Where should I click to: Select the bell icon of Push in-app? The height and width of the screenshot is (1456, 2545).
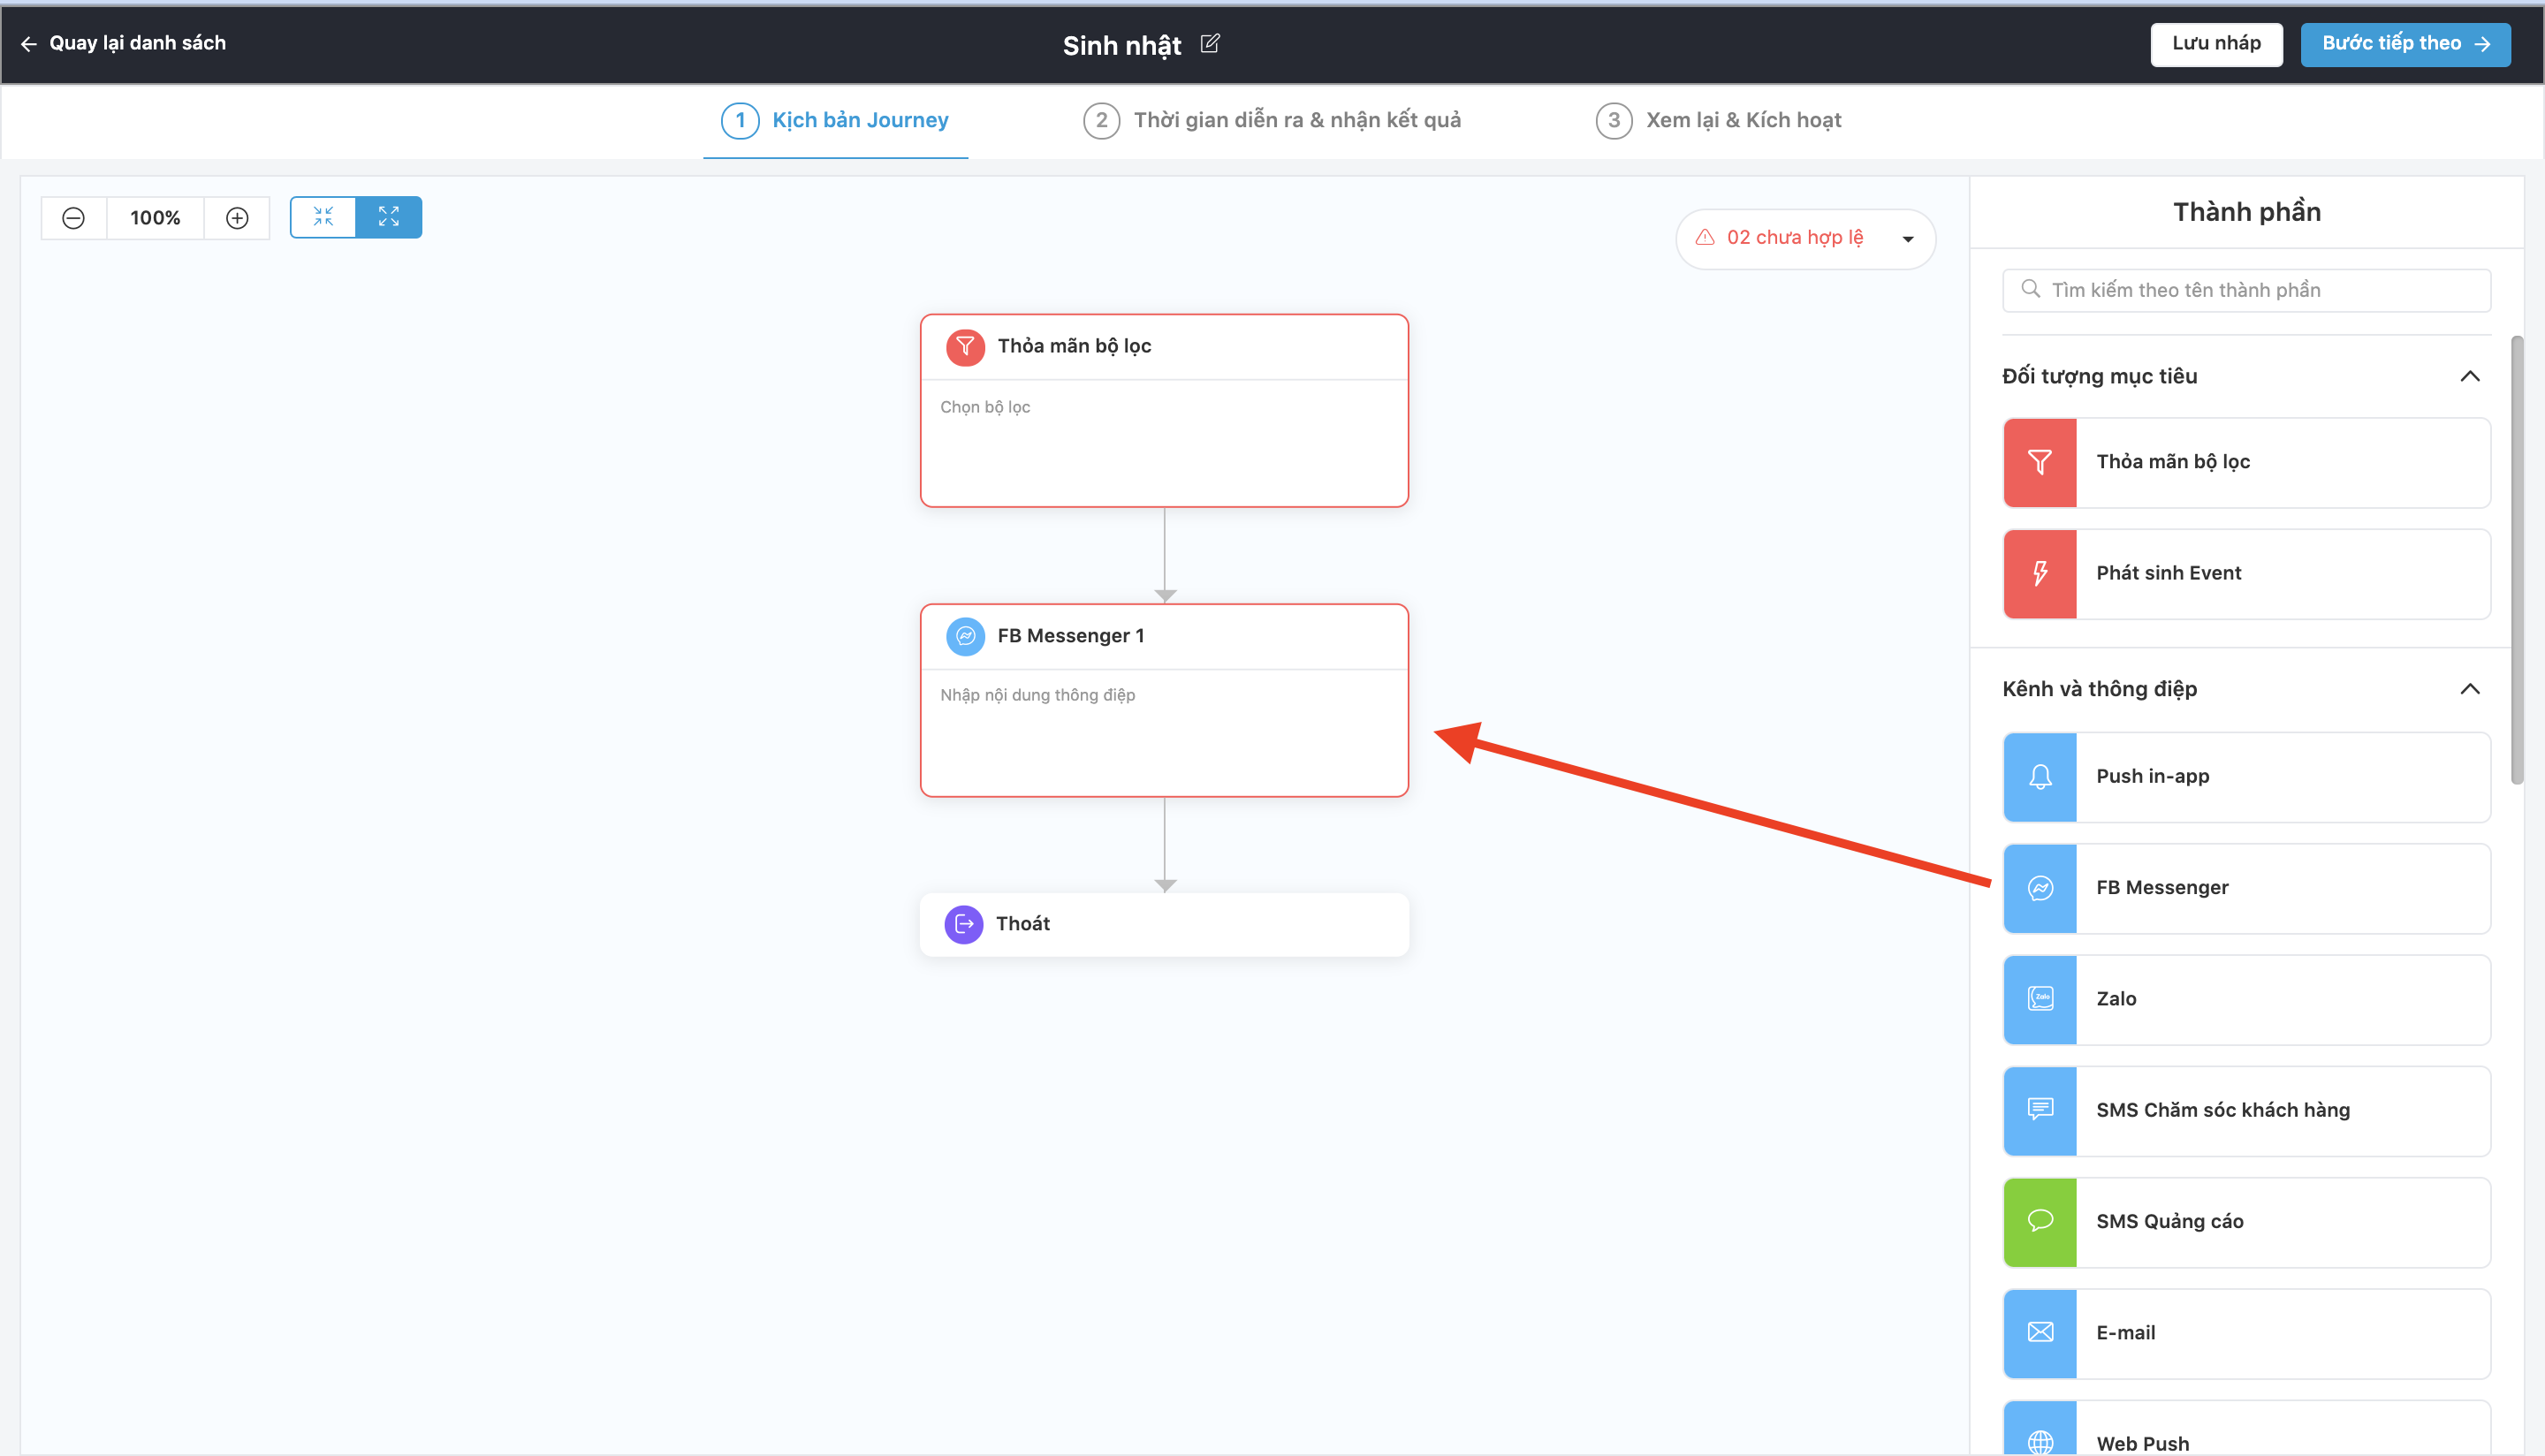(2040, 777)
